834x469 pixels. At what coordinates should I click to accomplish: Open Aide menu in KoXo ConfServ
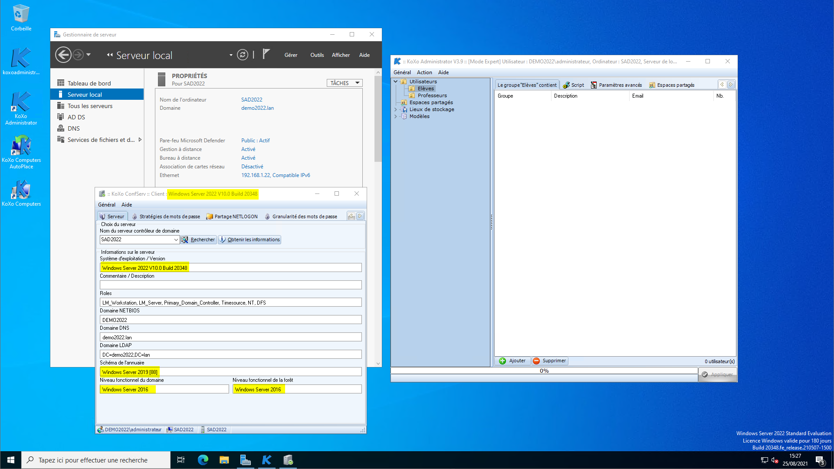pyautogui.click(x=127, y=205)
